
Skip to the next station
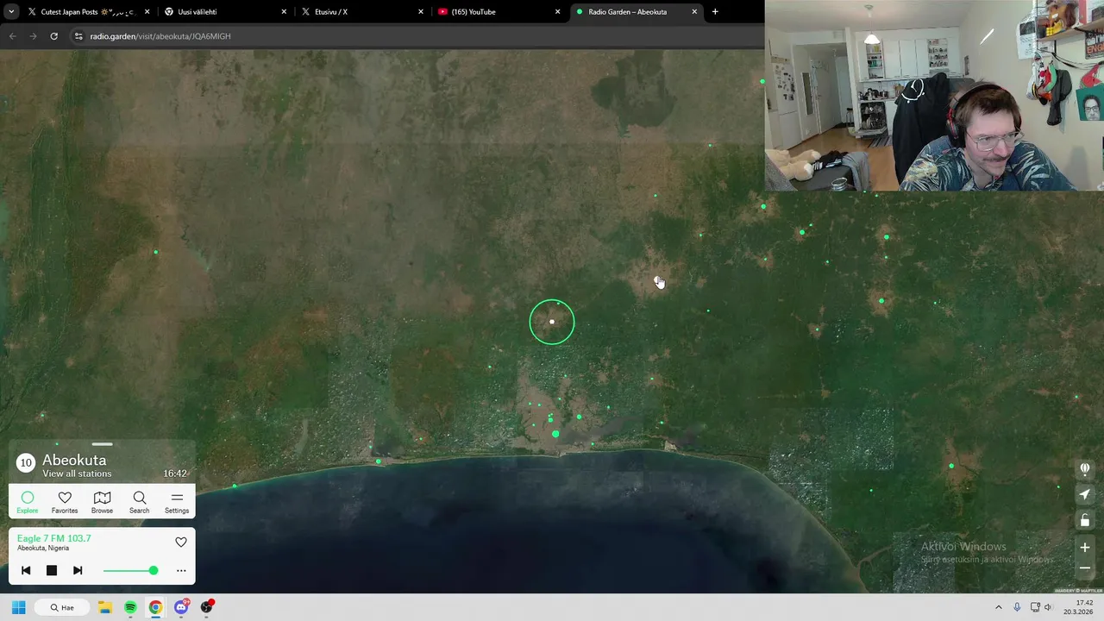[78, 570]
